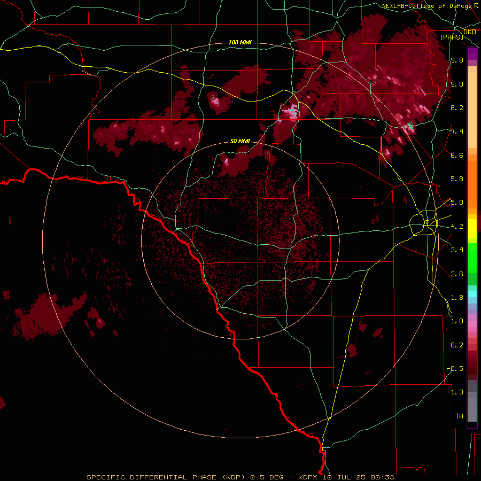Click the 9.0 value on the color scale
This screenshot has width=481, height=481.
coord(457,84)
